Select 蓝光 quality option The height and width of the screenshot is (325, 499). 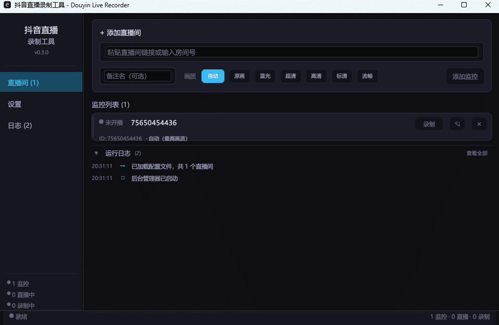coord(265,76)
